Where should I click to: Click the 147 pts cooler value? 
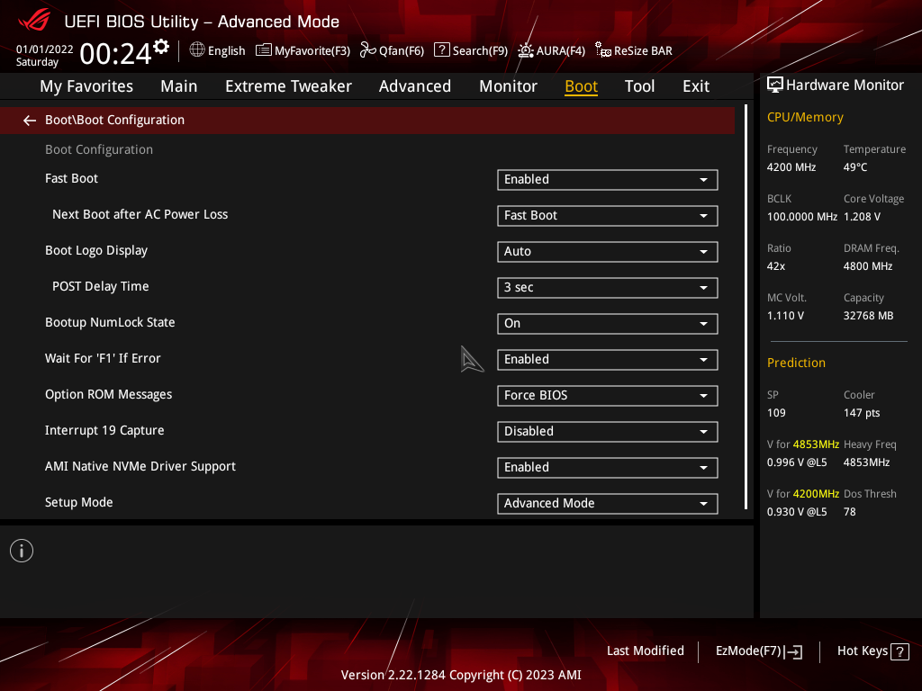[x=862, y=413]
